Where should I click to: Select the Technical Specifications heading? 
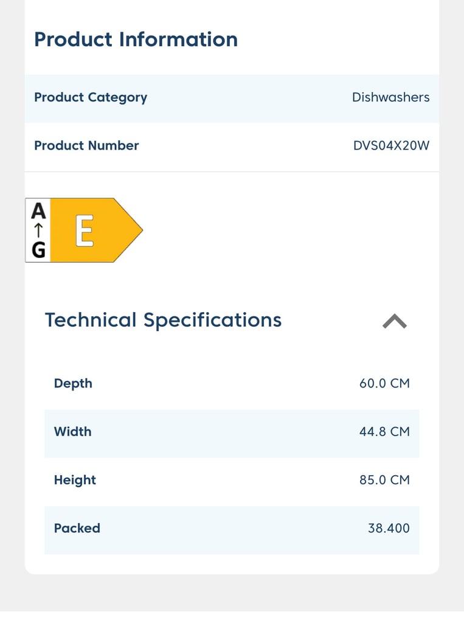163,320
